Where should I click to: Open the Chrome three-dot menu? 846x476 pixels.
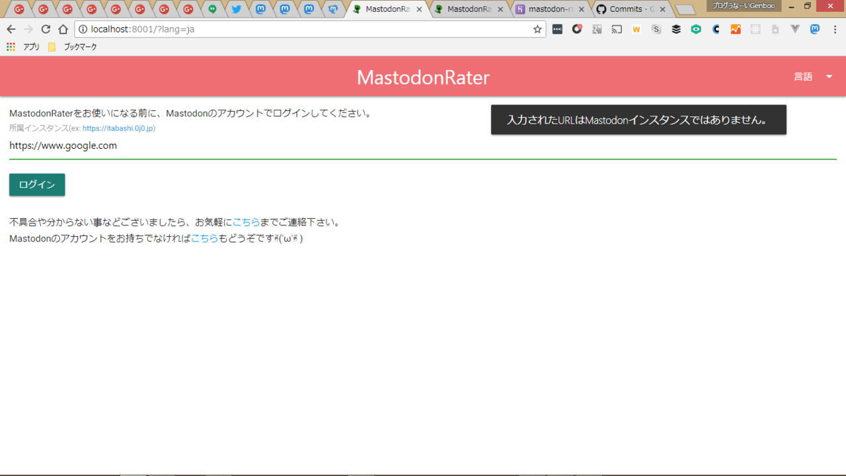835,29
